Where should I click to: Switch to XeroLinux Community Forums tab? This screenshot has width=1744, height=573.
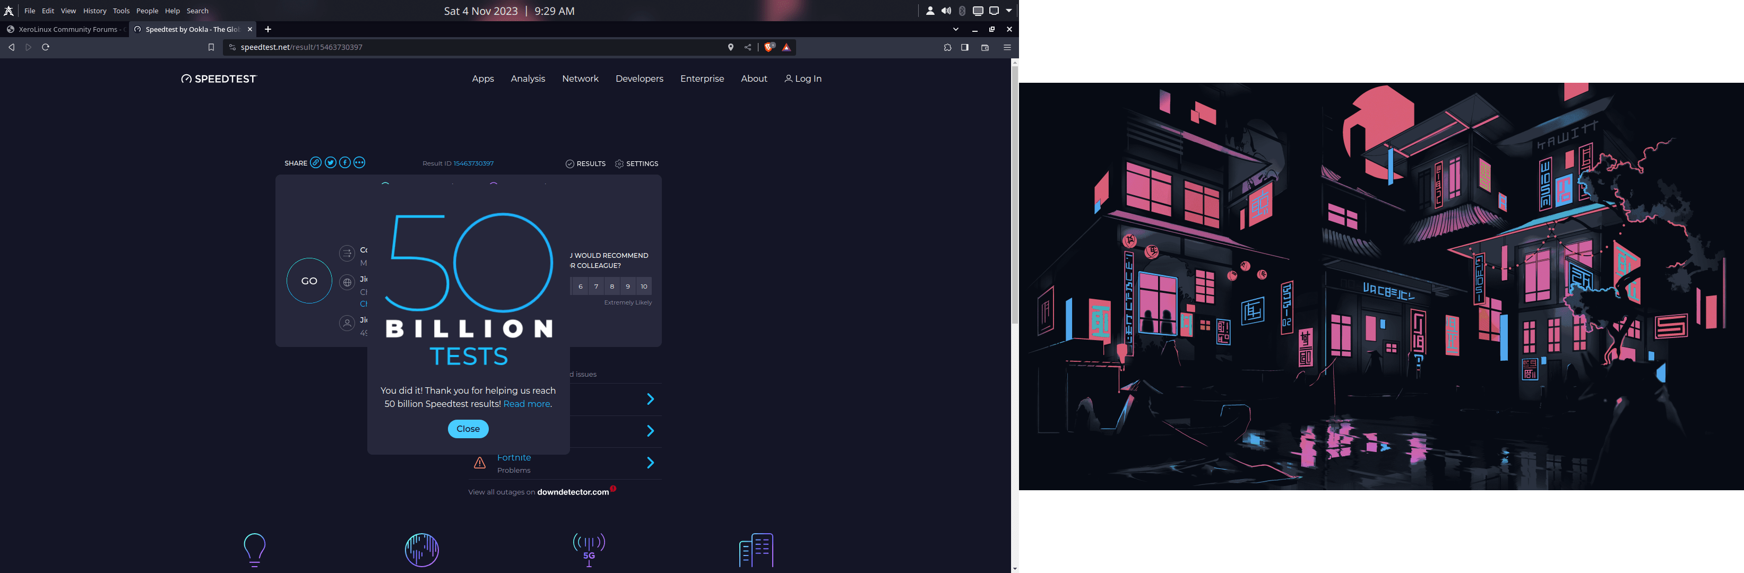point(65,29)
